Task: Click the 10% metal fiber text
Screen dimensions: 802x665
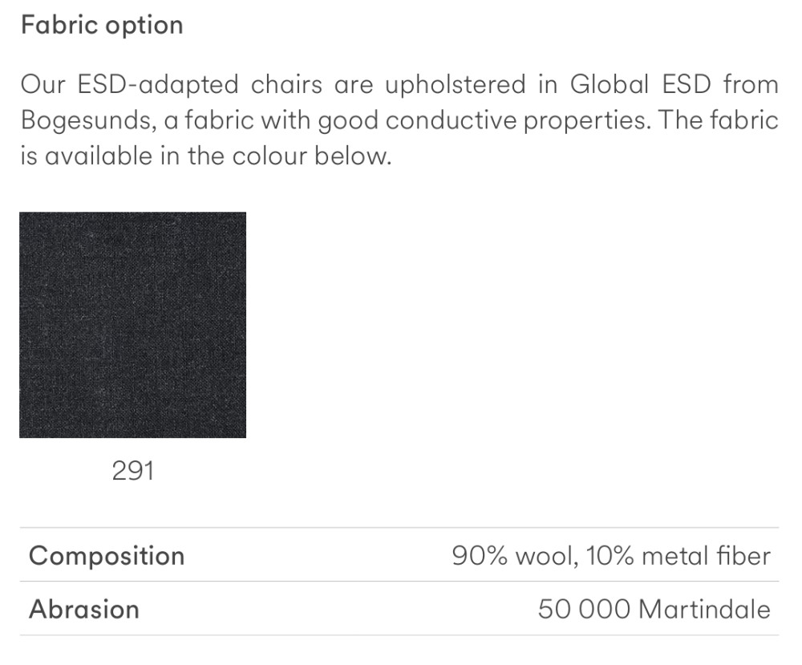Action: tap(679, 556)
